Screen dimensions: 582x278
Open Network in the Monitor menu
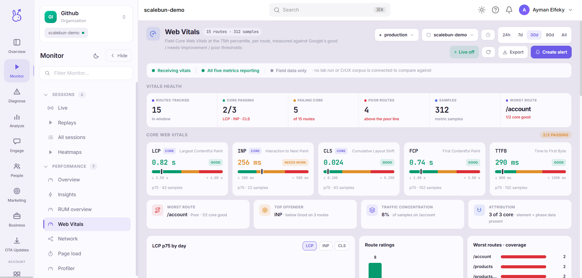coord(87,239)
